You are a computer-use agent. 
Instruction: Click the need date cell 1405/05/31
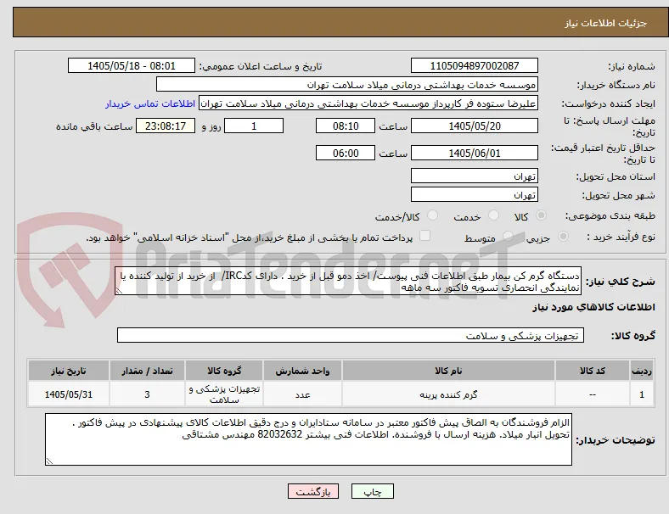[69, 394]
